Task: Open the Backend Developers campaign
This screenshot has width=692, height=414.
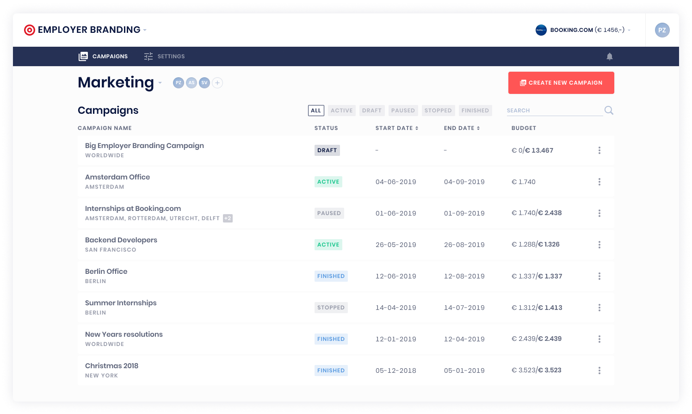Action: (x=121, y=240)
